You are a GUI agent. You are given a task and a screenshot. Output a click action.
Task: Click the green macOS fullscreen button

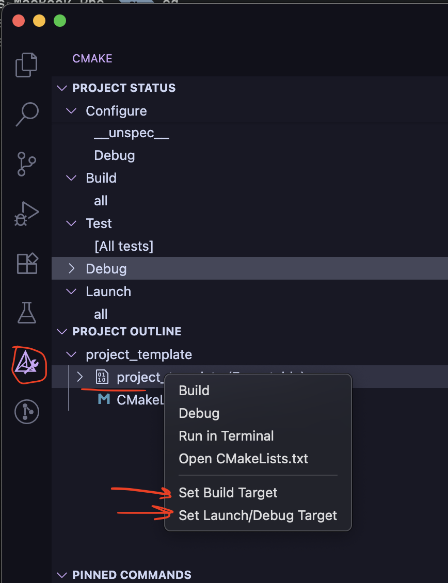point(60,21)
